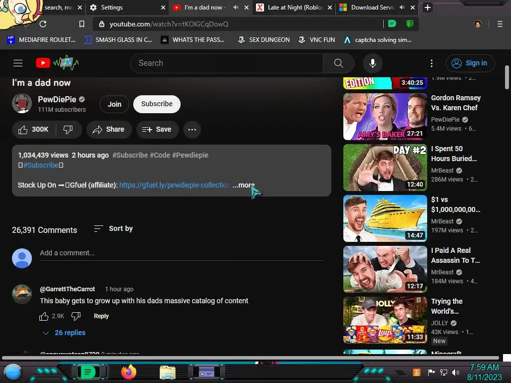Mute audio on I'm a dad now tab
This screenshot has height=383, width=511.
click(x=236, y=7)
